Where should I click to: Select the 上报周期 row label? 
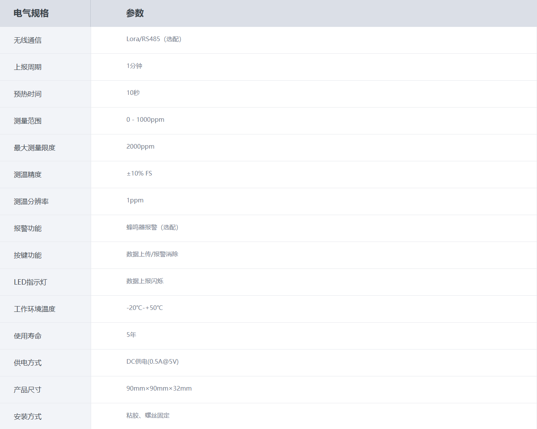coord(28,67)
